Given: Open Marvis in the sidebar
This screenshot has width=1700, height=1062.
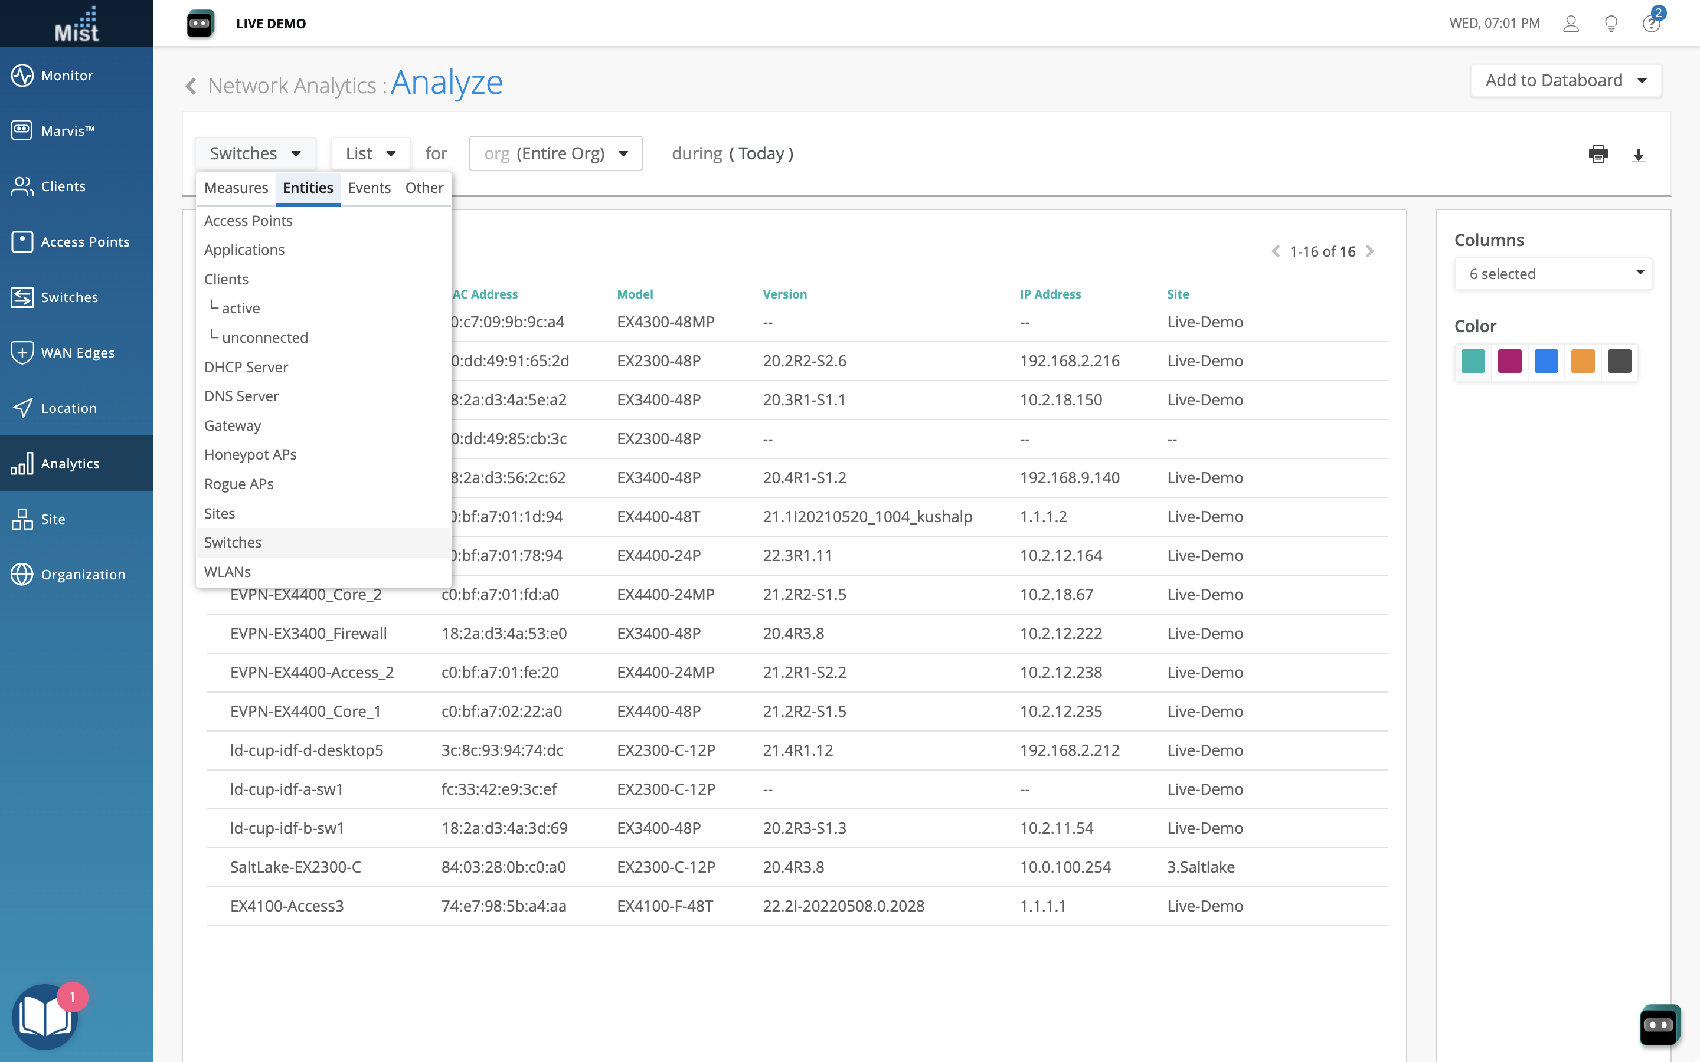Looking at the screenshot, I should coord(67,130).
